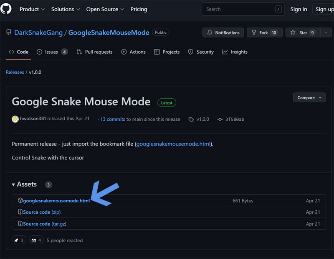This screenshot has width=334, height=259.
Task: Open the 13 commits link
Action: [x=112, y=119]
